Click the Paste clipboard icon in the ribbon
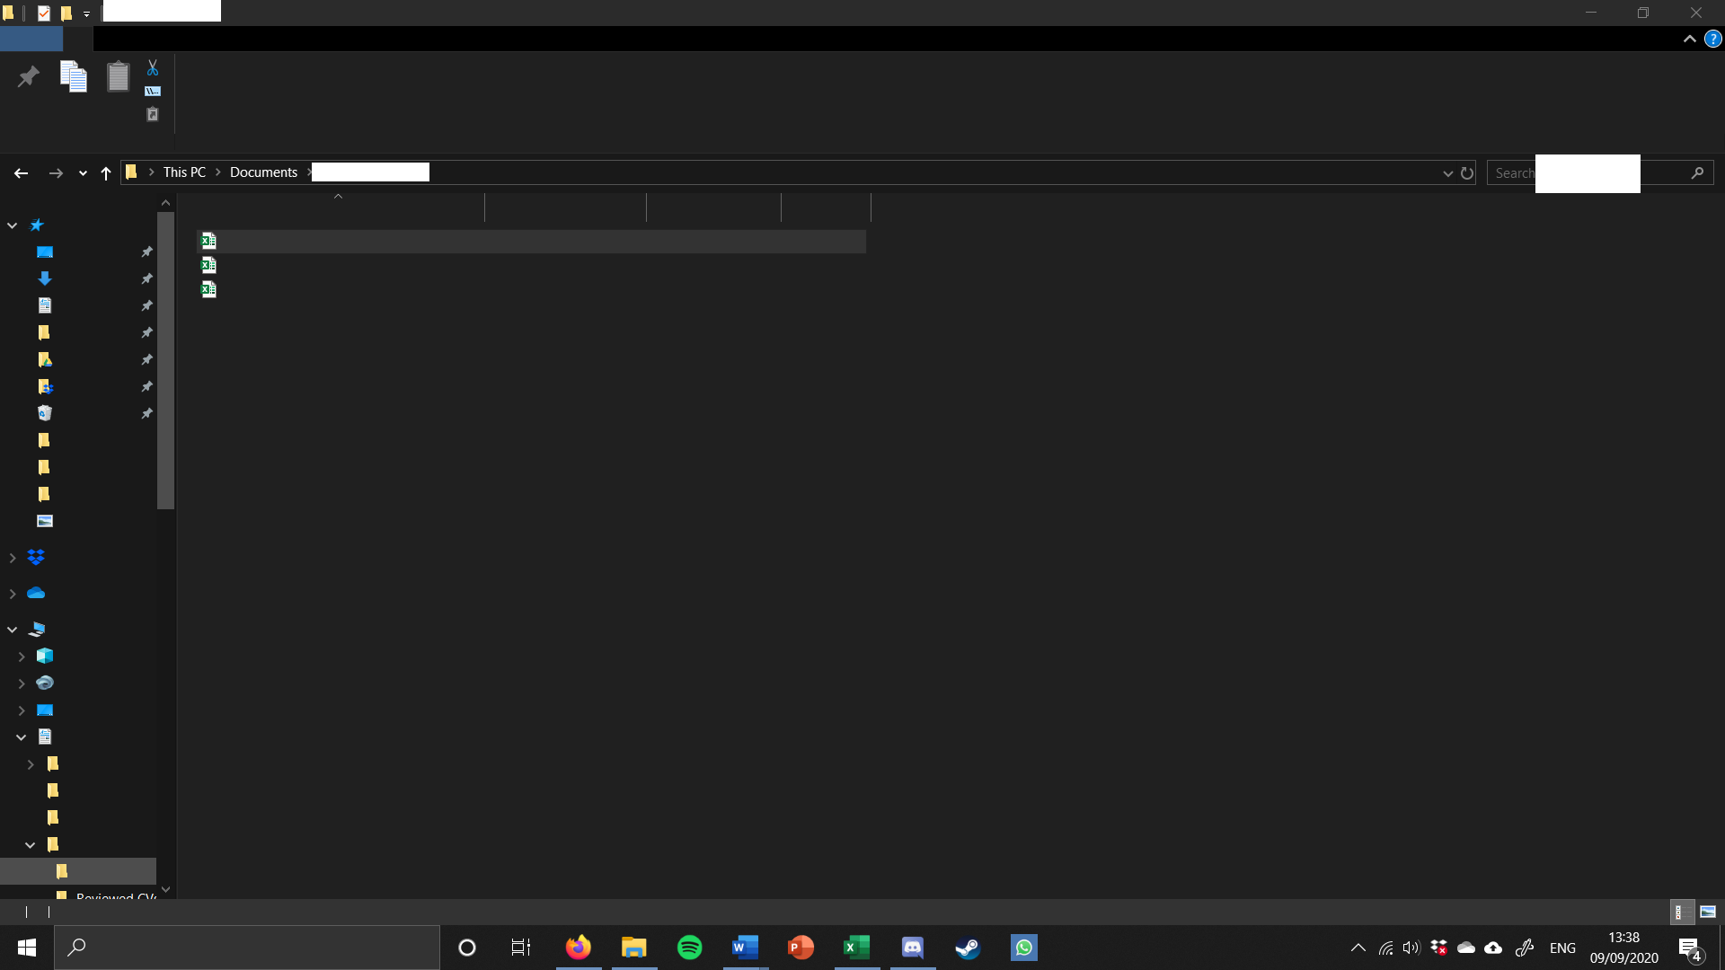Image resolution: width=1725 pixels, height=970 pixels. [x=118, y=76]
